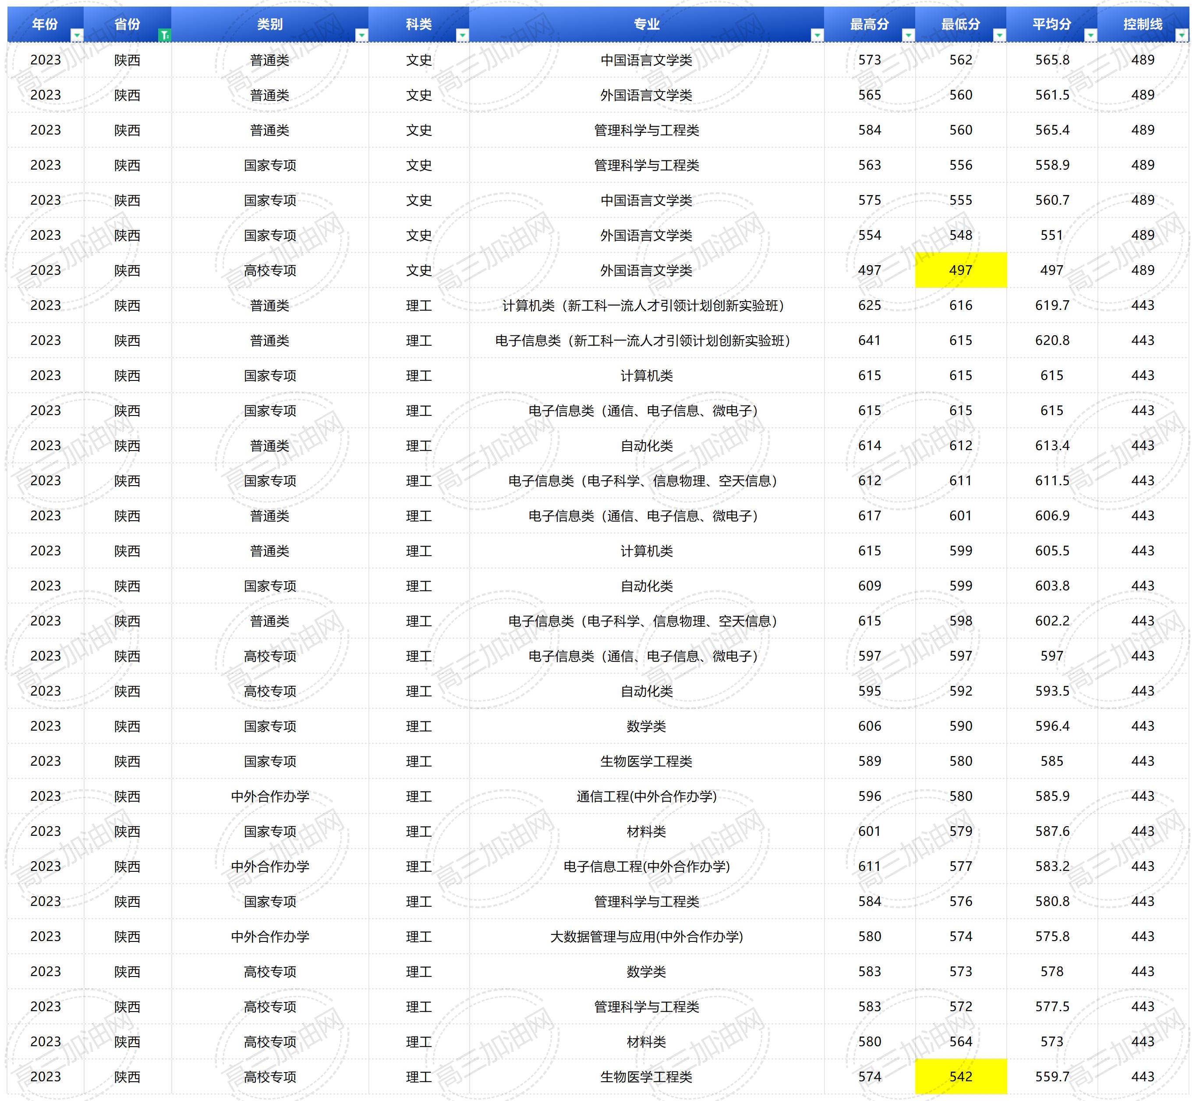The image size is (1196, 1101).
Task: Select the average score cell 561.5
Action: [1052, 95]
